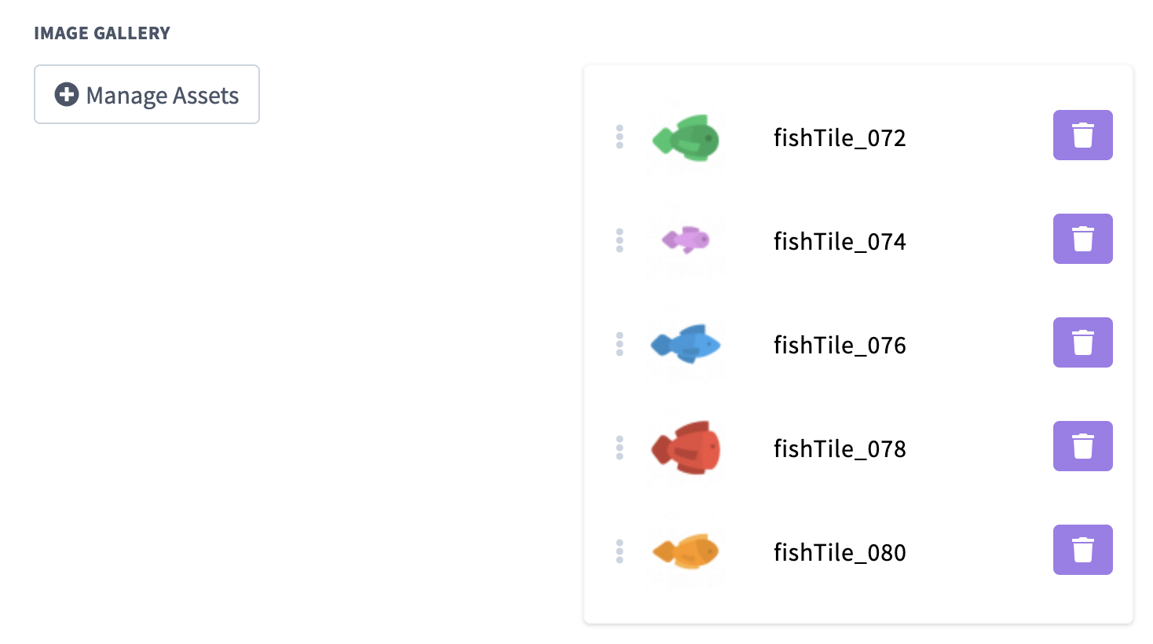
Task: Delete fishTile_076 with its trash button
Action: click(1082, 342)
